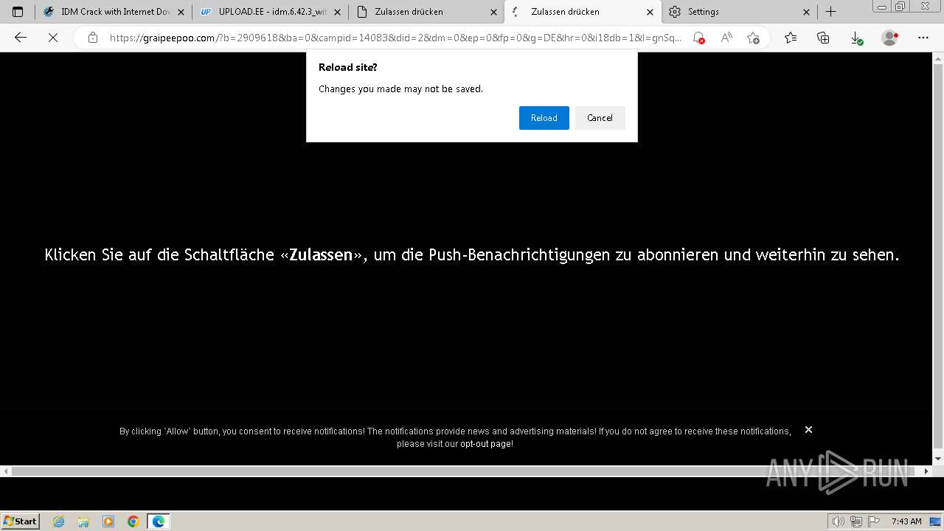Open File Explorer from taskbar
Screen dimensions: 944x531
(x=83, y=521)
